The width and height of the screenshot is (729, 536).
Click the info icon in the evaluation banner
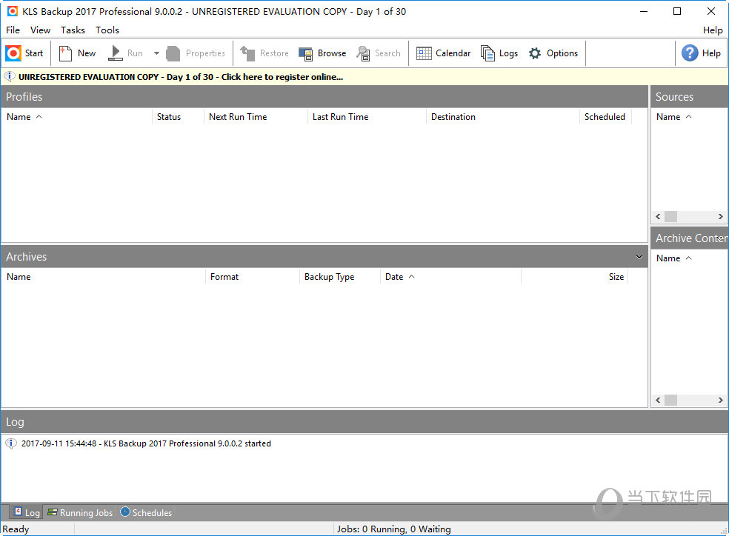(10, 77)
